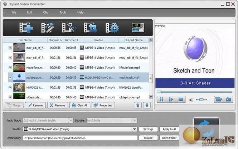Click the Clear All button
The height and width of the screenshot is (149, 238).
tap(80, 105)
